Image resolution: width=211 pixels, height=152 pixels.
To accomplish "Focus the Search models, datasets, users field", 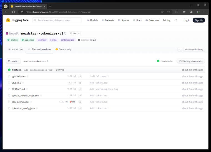I will (x=57, y=20).
